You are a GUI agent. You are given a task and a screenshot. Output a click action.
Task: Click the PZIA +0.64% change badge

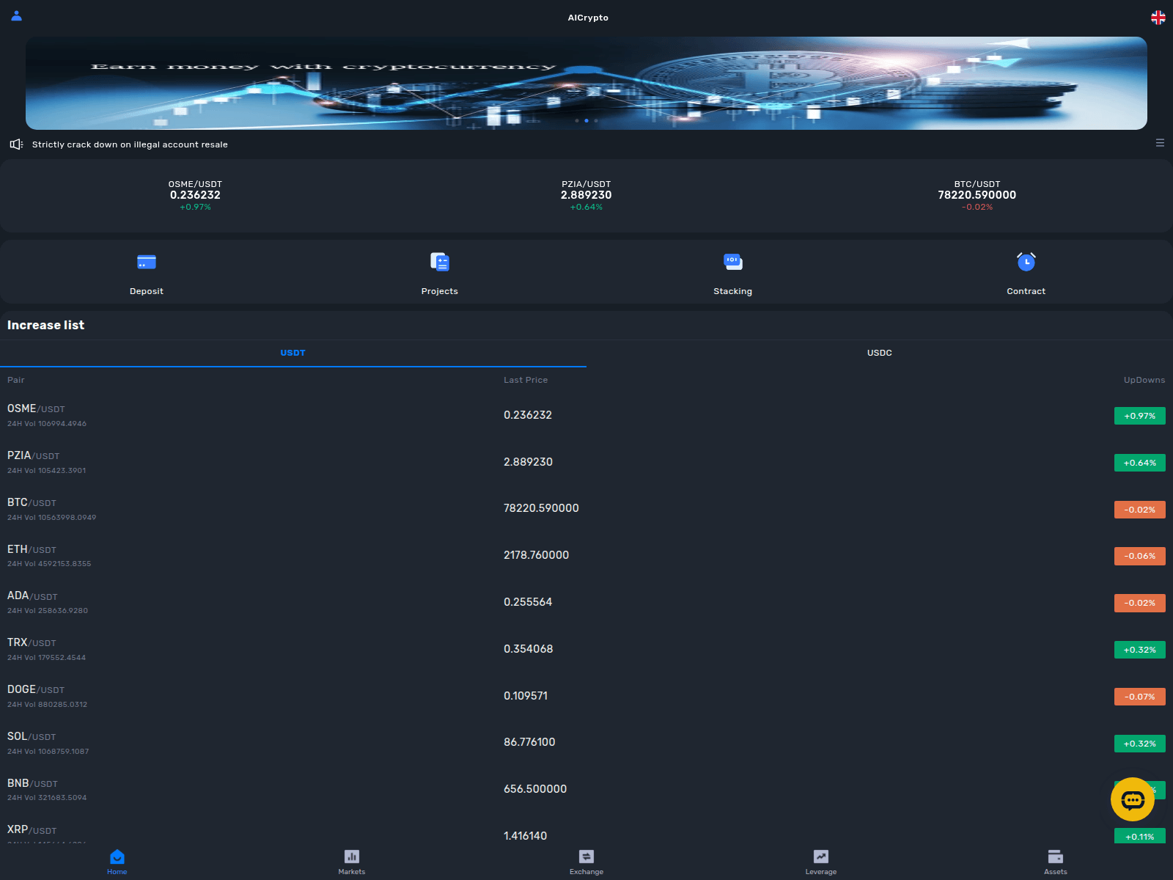[x=1140, y=463]
